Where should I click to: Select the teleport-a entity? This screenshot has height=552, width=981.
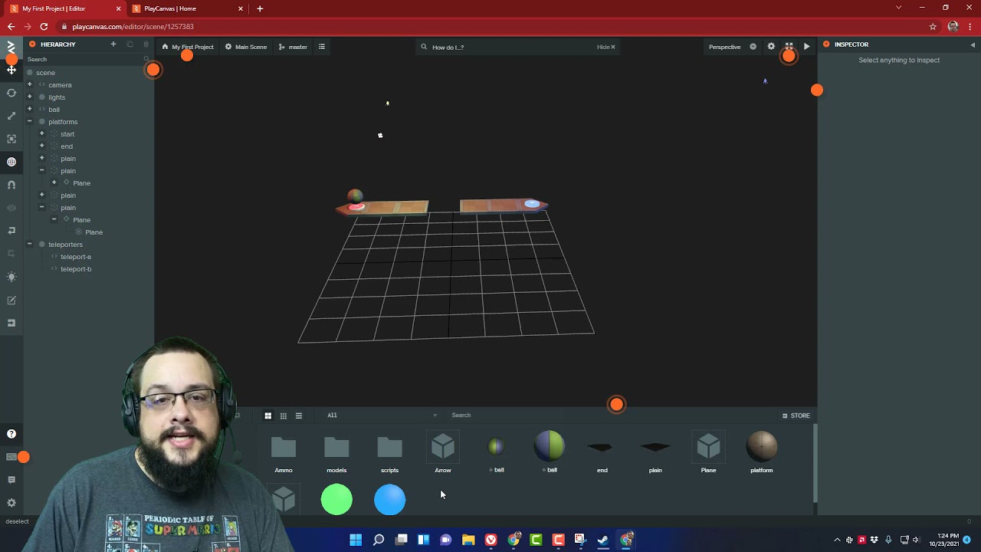75,257
